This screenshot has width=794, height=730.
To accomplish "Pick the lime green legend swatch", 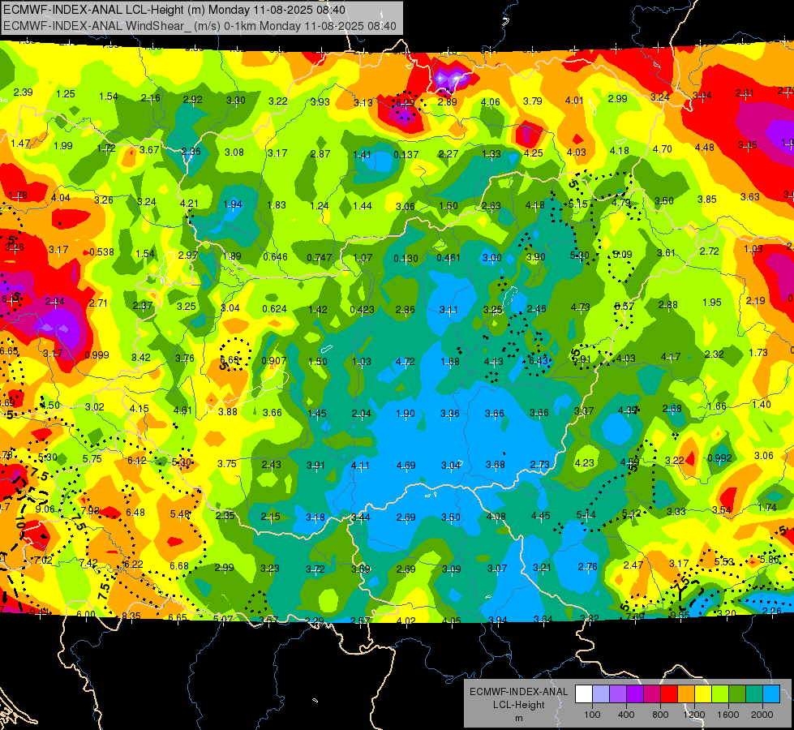I will (720, 694).
